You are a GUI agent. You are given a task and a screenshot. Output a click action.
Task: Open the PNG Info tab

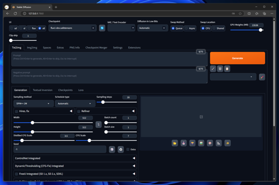click(x=75, y=48)
